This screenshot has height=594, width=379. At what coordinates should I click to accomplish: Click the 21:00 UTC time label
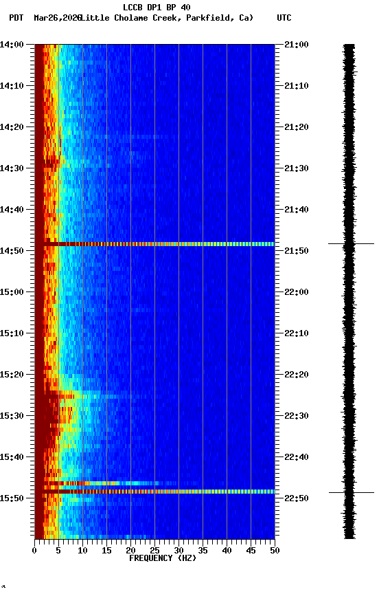coord(297,45)
